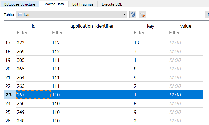Image resolution: width=209 pixels, height=125 pixels.
Task: Select row header 22
Action: point(10,86)
